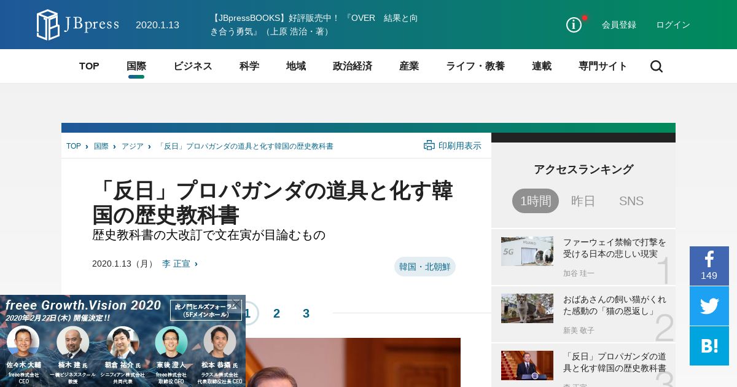The width and height of the screenshot is (737, 387).
Task: Click TOP in the breadcrumb trail
Action: coord(74,146)
